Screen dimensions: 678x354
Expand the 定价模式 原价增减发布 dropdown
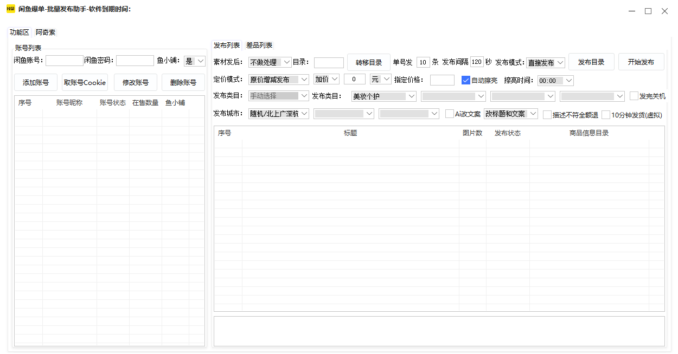tap(278, 80)
